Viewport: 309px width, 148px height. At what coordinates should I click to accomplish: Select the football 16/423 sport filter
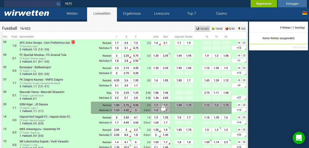(202, 29)
